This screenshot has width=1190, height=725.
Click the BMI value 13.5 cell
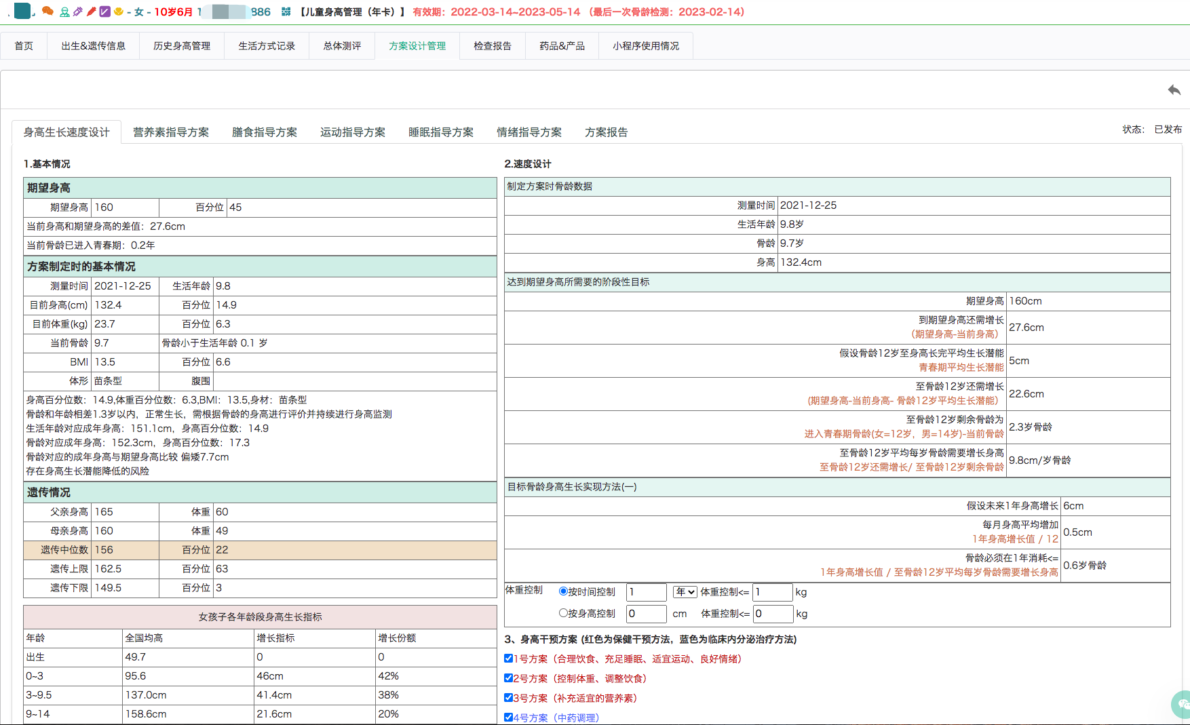point(125,362)
